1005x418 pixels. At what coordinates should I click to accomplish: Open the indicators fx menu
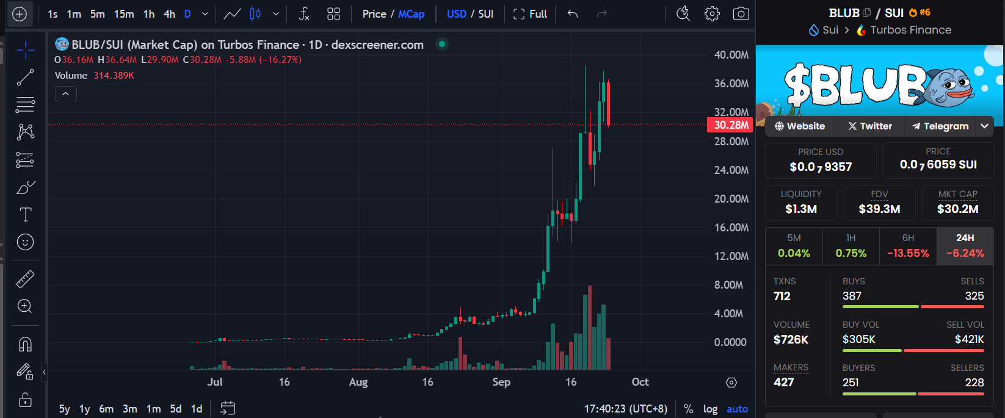click(x=304, y=14)
